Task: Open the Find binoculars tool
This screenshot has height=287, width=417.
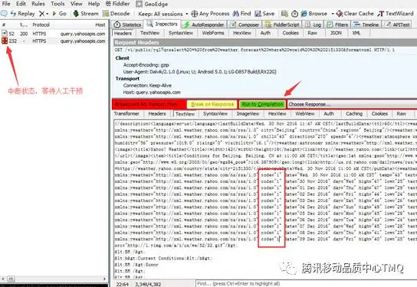Action: point(235,14)
